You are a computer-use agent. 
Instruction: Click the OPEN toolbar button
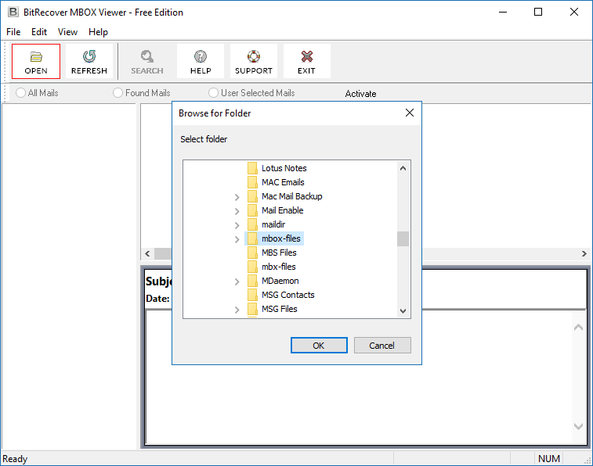pos(36,61)
